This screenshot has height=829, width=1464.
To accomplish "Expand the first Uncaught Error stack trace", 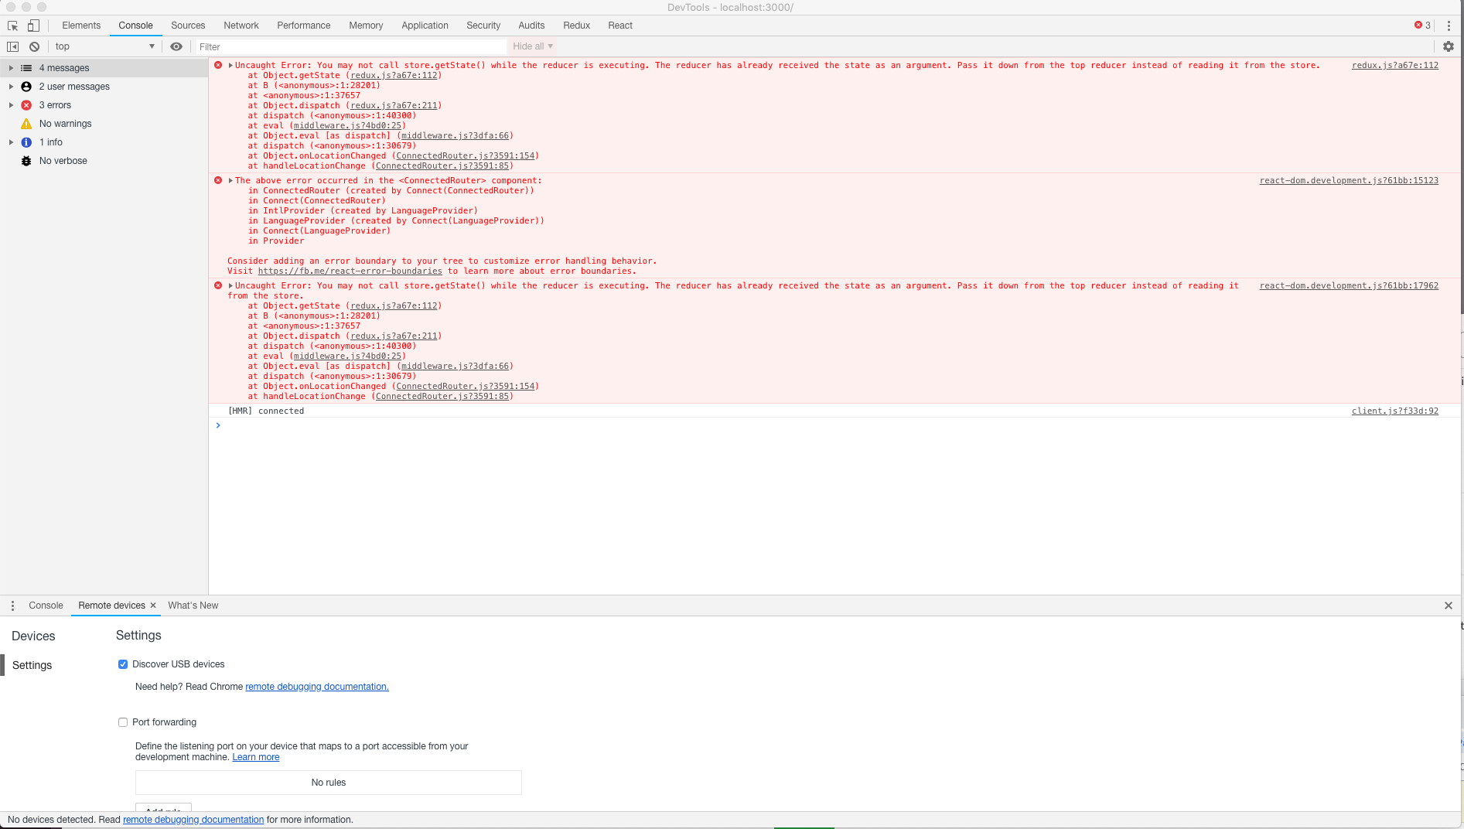I will click(x=229, y=65).
